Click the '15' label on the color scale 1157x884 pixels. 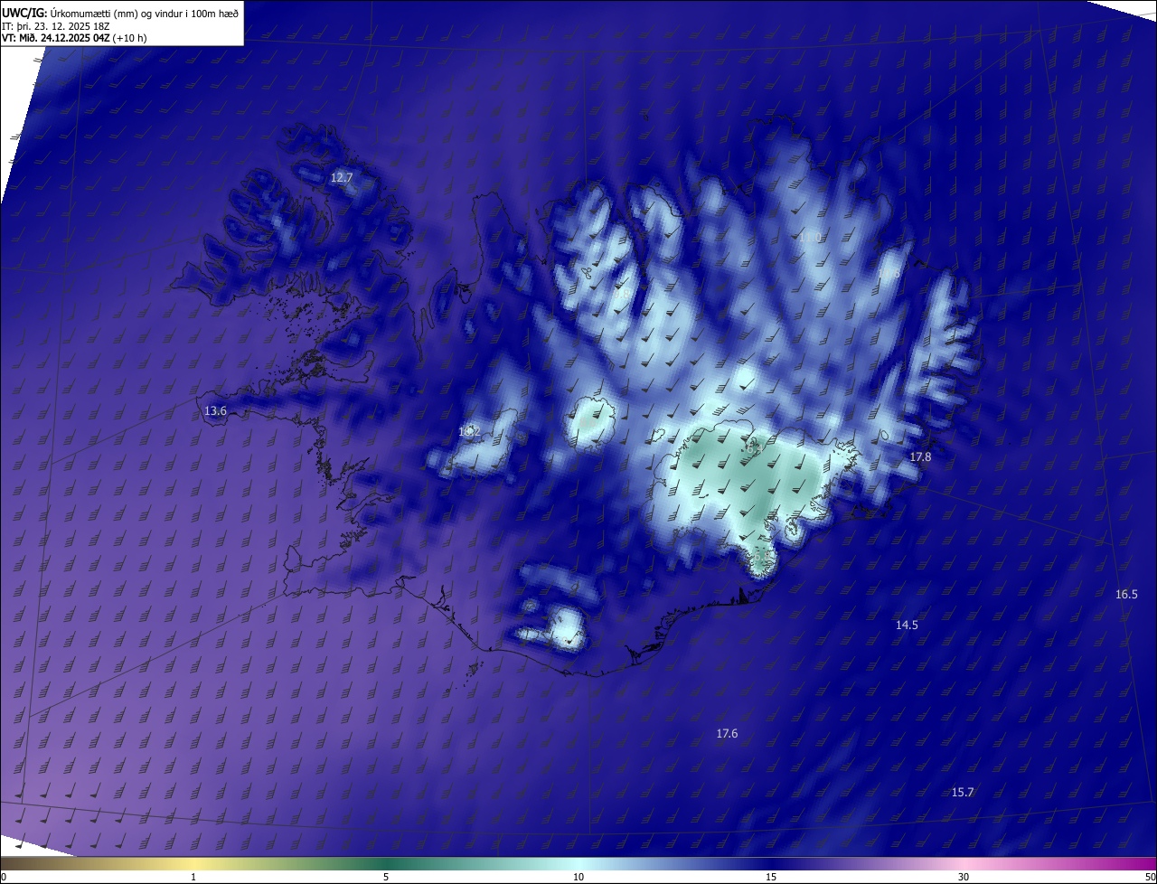[771, 877]
